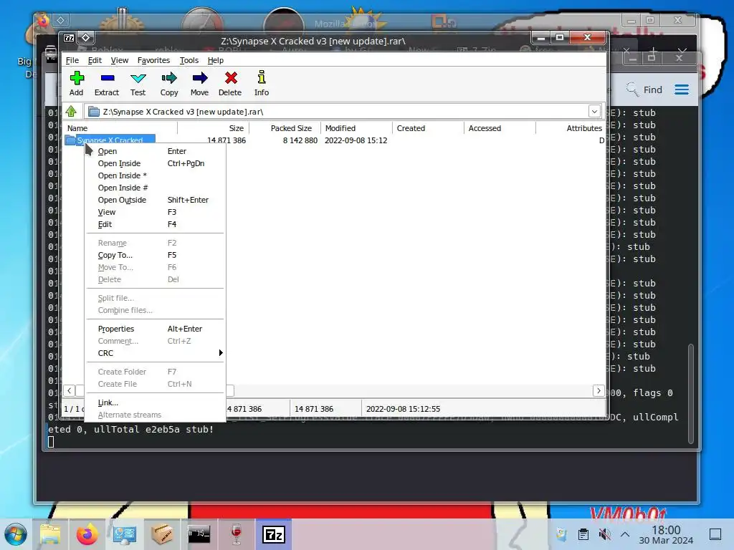This screenshot has height=550, width=734.
Task: Click modified date 2022-09-08 15:12
Action: [x=356, y=140]
